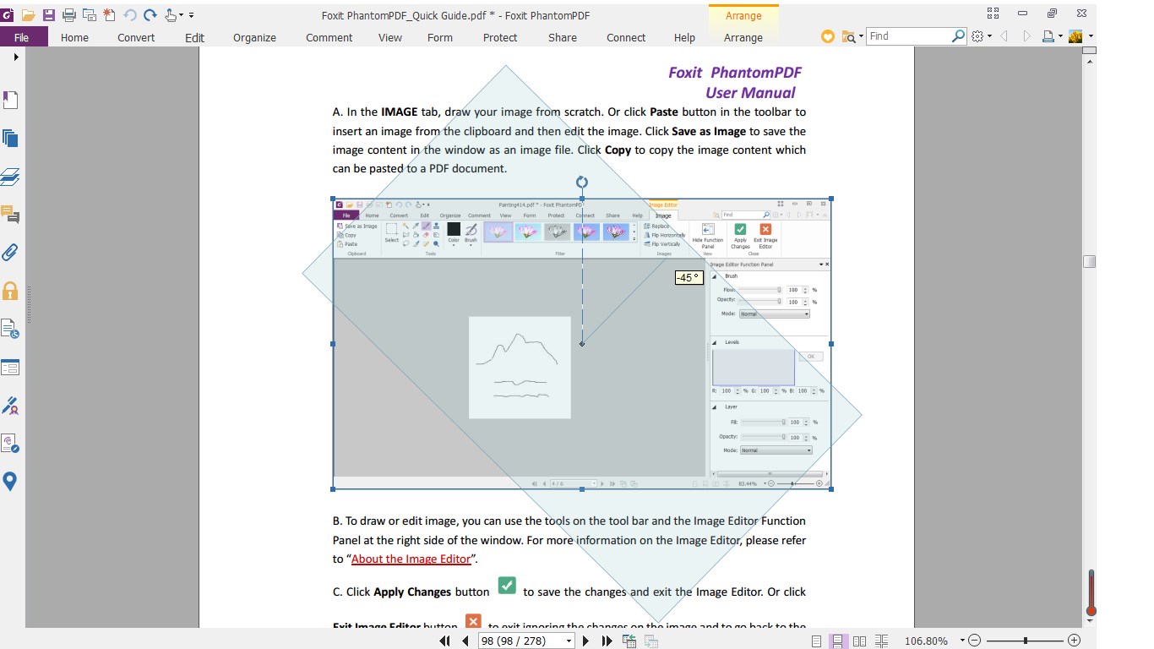Open the page number dropdown showing 98
The width and height of the screenshot is (1154, 649).
pyautogui.click(x=569, y=641)
